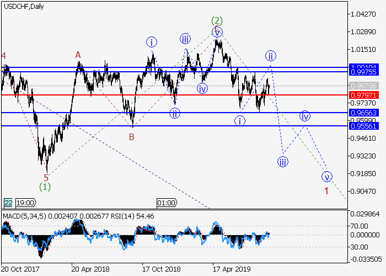Screen dimensions: 386x276
Task: Click the 19:00 time marker
Action: 26,203
